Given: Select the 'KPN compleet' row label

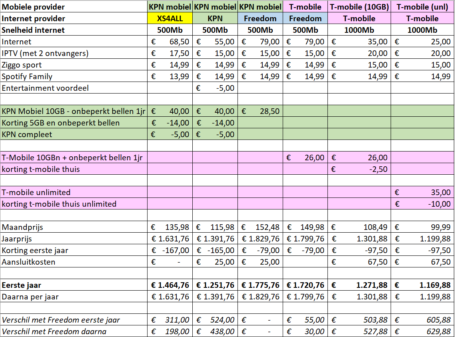Looking at the screenshot, I should [74, 134].
